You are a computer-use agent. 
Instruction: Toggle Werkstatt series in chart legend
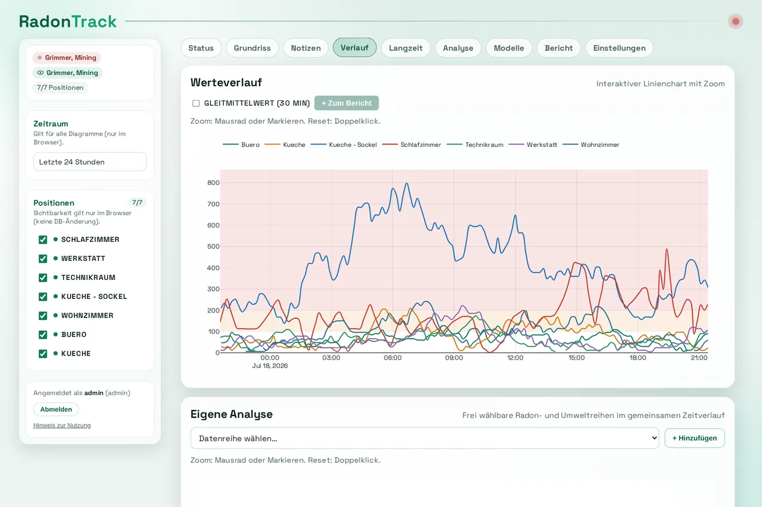coord(533,144)
